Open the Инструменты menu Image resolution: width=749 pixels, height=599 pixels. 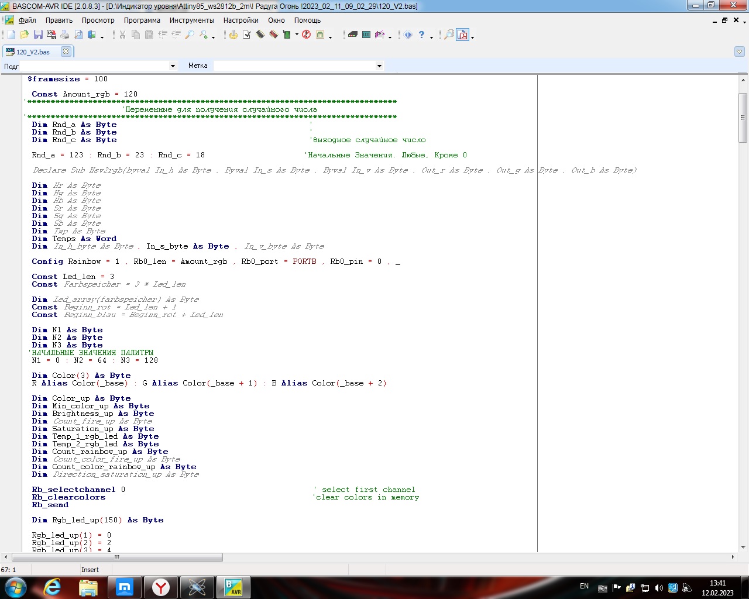192,20
